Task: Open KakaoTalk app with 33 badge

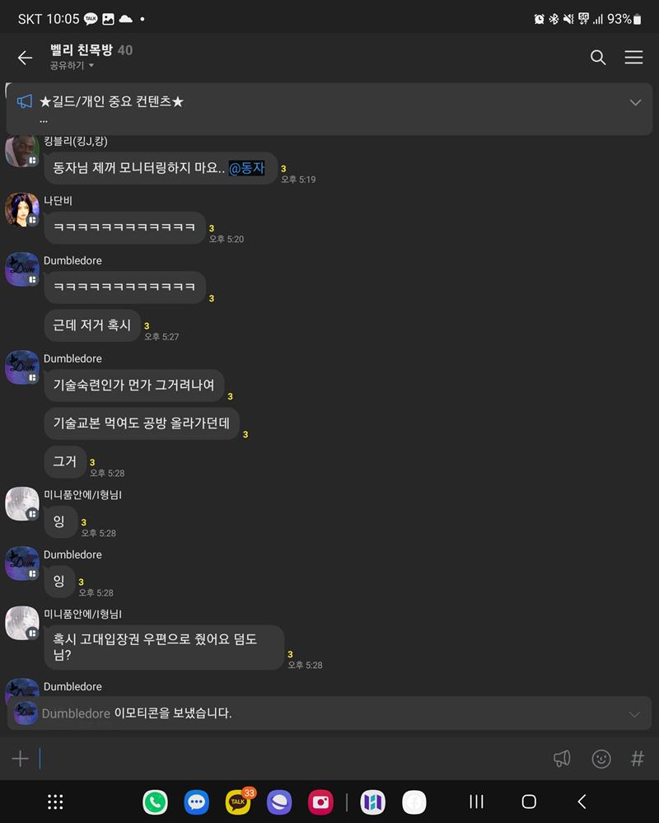Action: (x=238, y=802)
